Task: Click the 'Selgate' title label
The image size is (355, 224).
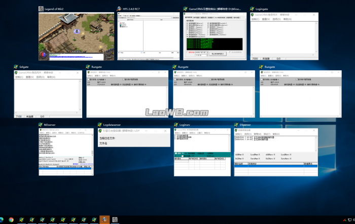Action: [x=24, y=67]
